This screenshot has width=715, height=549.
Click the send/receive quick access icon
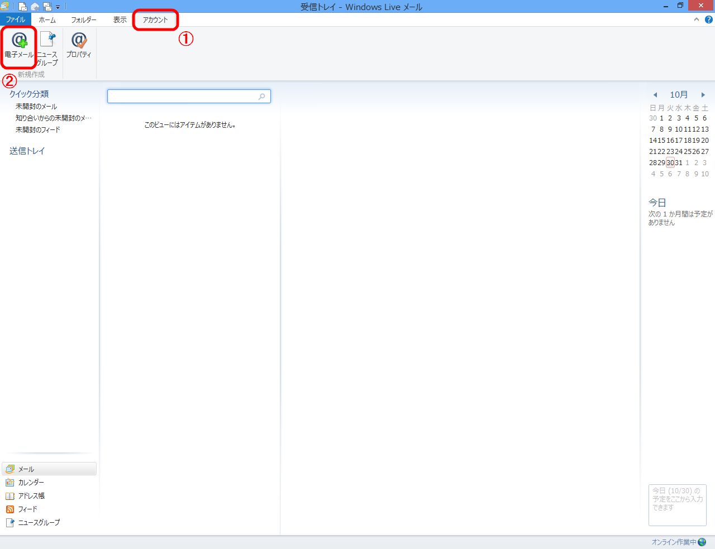pos(47,7)
